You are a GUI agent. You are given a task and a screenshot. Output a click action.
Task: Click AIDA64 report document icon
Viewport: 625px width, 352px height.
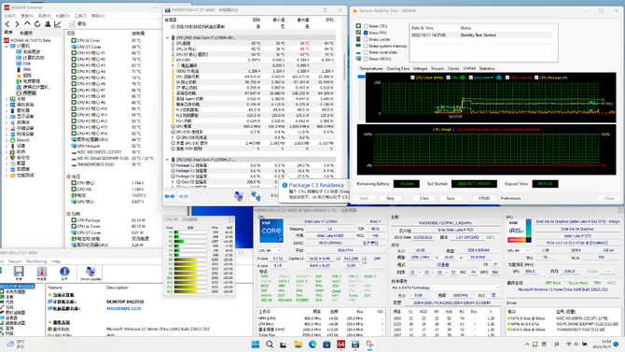pyautogui.click(x=72, y=24)
